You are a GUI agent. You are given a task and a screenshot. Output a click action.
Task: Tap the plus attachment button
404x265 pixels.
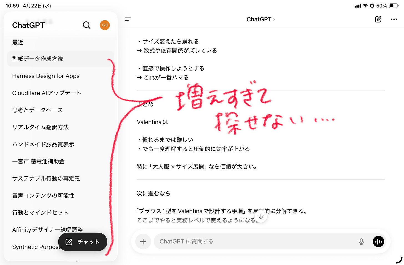tap(143, 241)
